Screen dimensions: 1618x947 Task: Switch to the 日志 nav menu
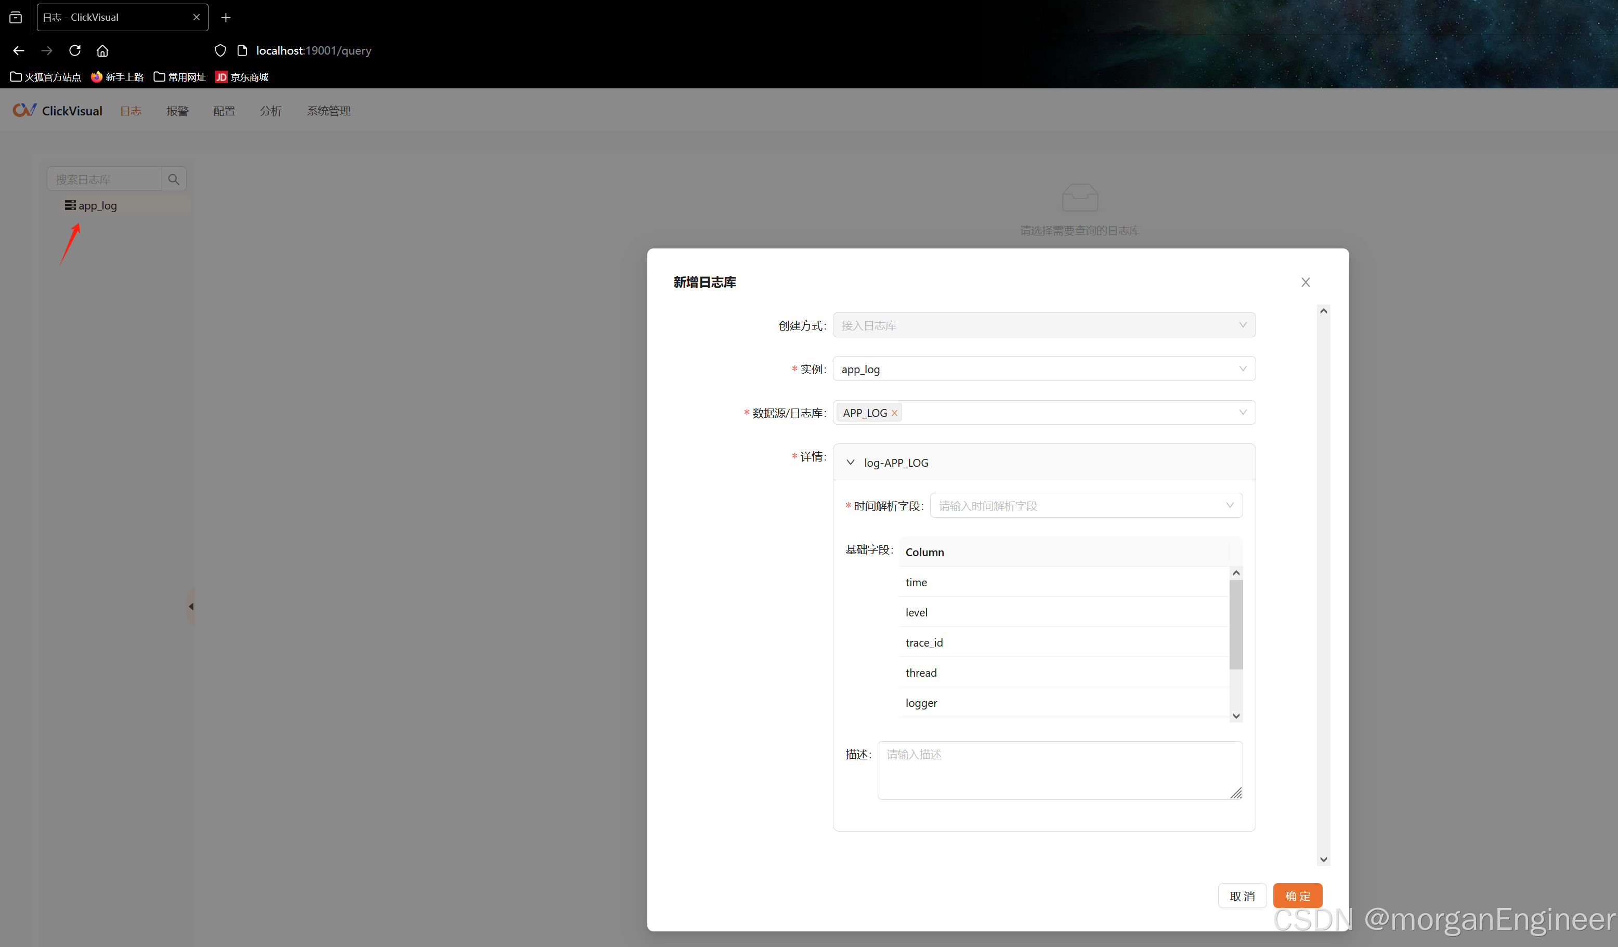coord(131,111)
